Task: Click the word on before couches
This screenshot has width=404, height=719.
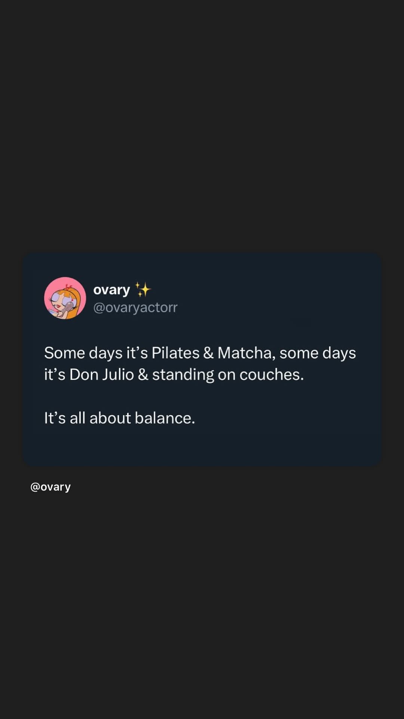Action: click(227, 375)
